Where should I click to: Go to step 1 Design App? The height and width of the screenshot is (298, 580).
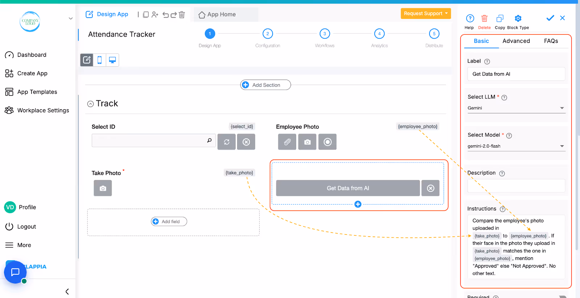(210, 34)
